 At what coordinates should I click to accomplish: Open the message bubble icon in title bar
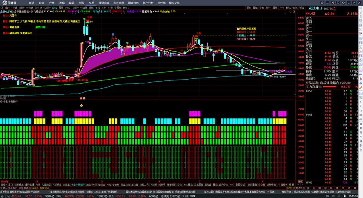click(x=322, y=2)
